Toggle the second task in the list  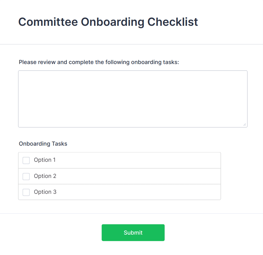click(26, 176)
